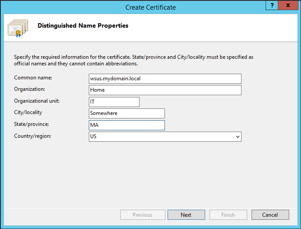
Task: Edit the State/province field showing MA
Action: point(127,125)
